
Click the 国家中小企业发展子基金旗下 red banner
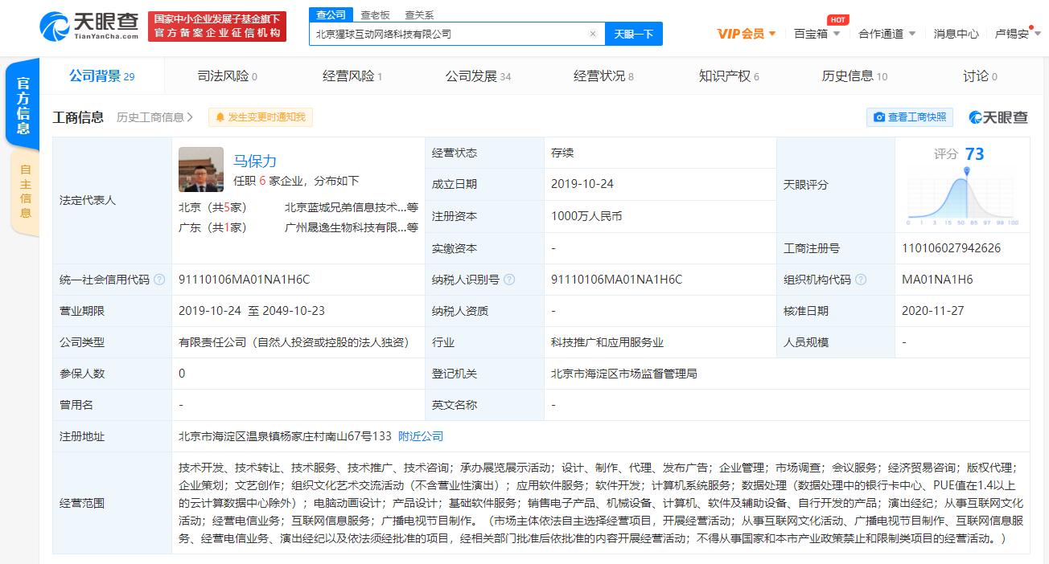(x=217, y=26)
